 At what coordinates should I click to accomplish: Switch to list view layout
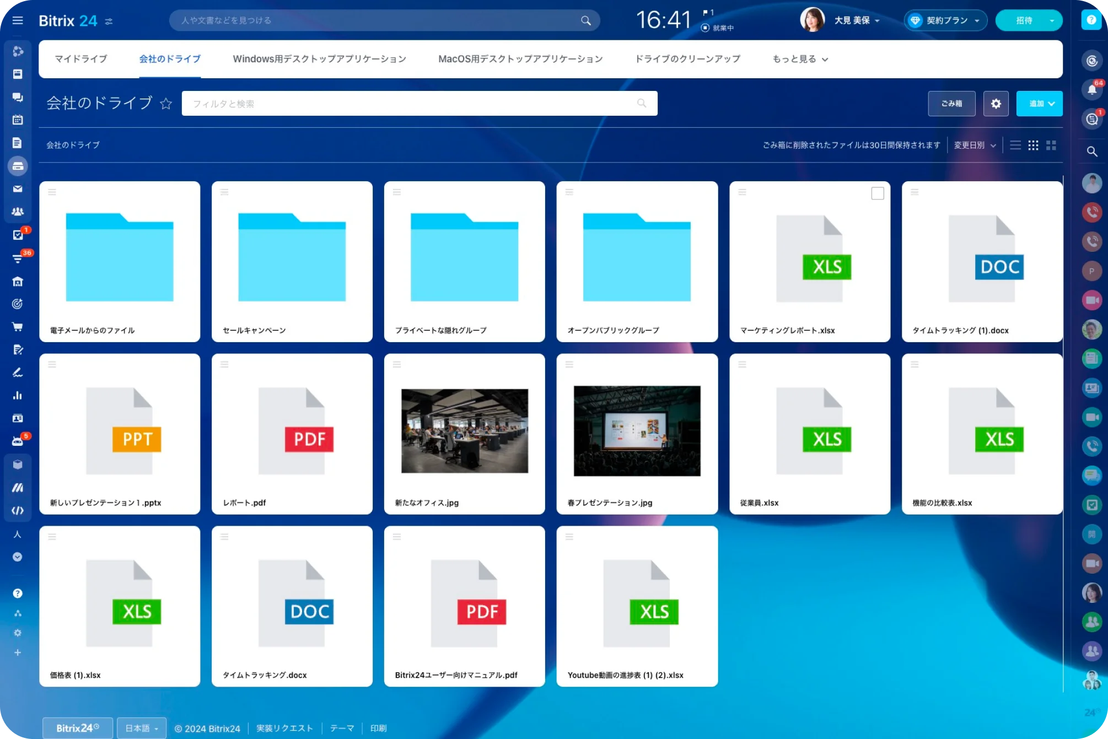pos(1015,145)
